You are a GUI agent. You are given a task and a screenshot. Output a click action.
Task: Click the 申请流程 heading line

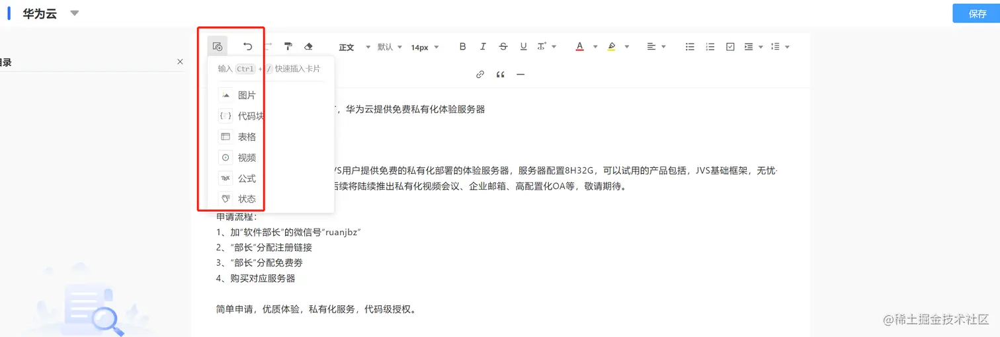tap(236, 217)
